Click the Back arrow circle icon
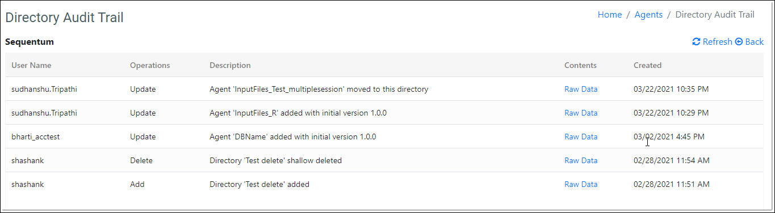This screenshot has width=775, height=213. [x=739, y=42]
